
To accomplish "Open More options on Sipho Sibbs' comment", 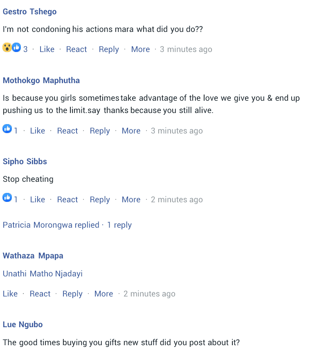I will [131, 199].
